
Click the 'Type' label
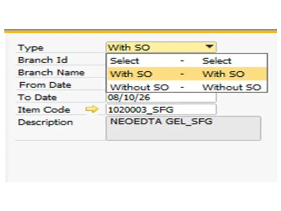coord(31,48)
